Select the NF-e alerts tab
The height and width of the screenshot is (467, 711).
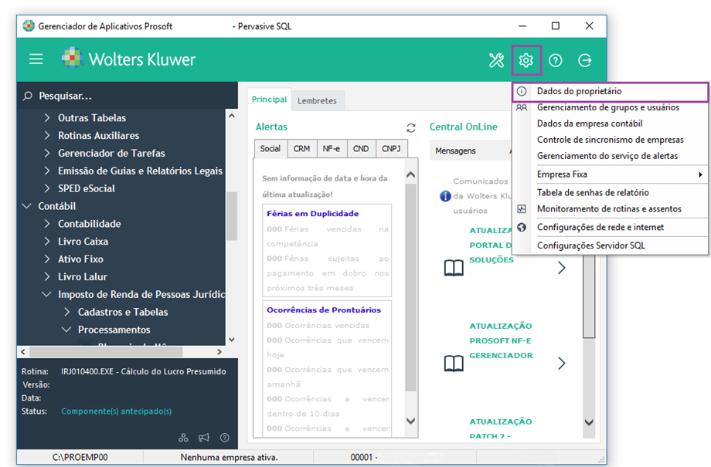tap(332, 148)
